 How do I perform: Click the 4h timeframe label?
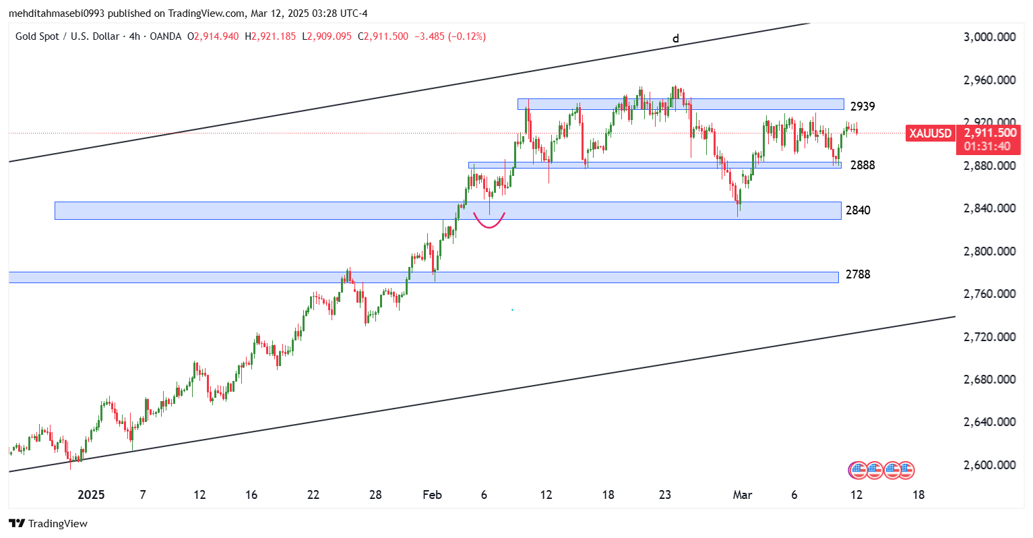[134, 36]
